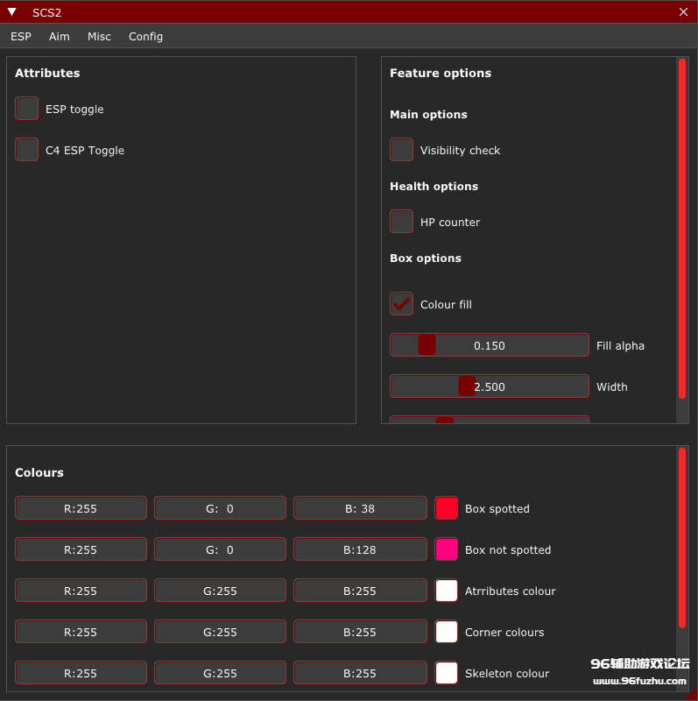
Task: Turn on Visibility check option
Action: (x=402, y=150)
